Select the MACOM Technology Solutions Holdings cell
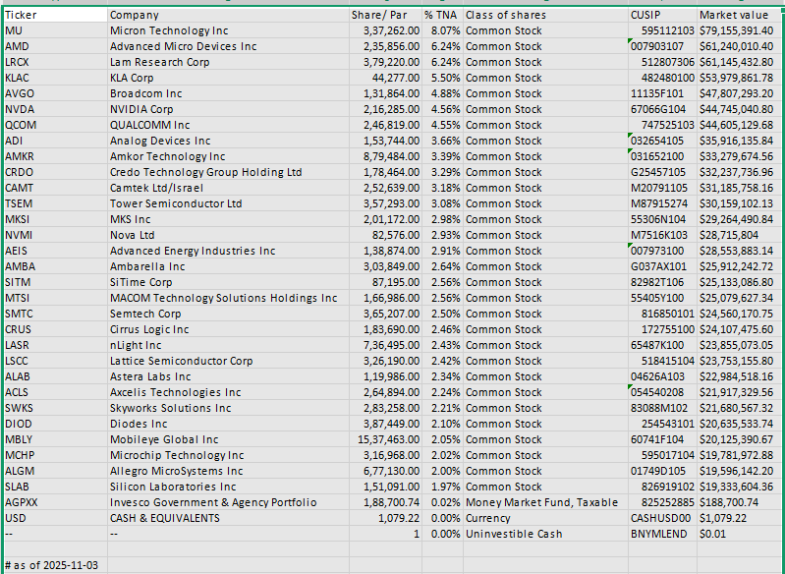The height and width of the screenshot is (574, 785). tap(226, 298)
